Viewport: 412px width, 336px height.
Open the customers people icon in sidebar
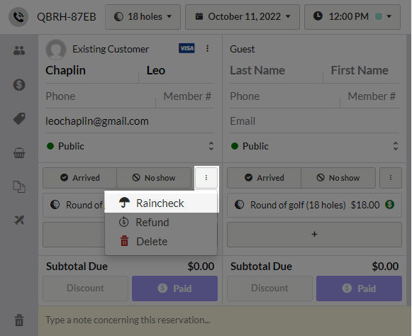tap(19, 50)
